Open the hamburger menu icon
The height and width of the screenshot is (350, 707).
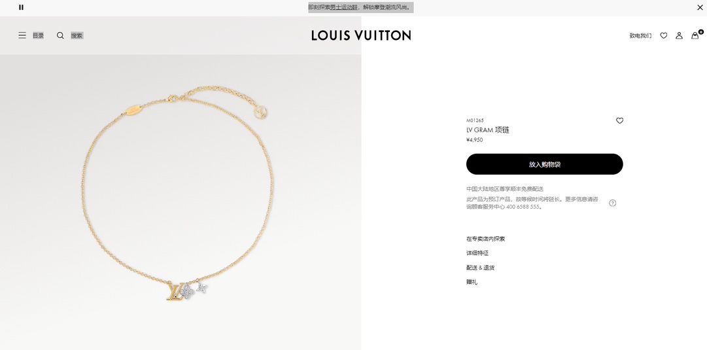(22, 35)
